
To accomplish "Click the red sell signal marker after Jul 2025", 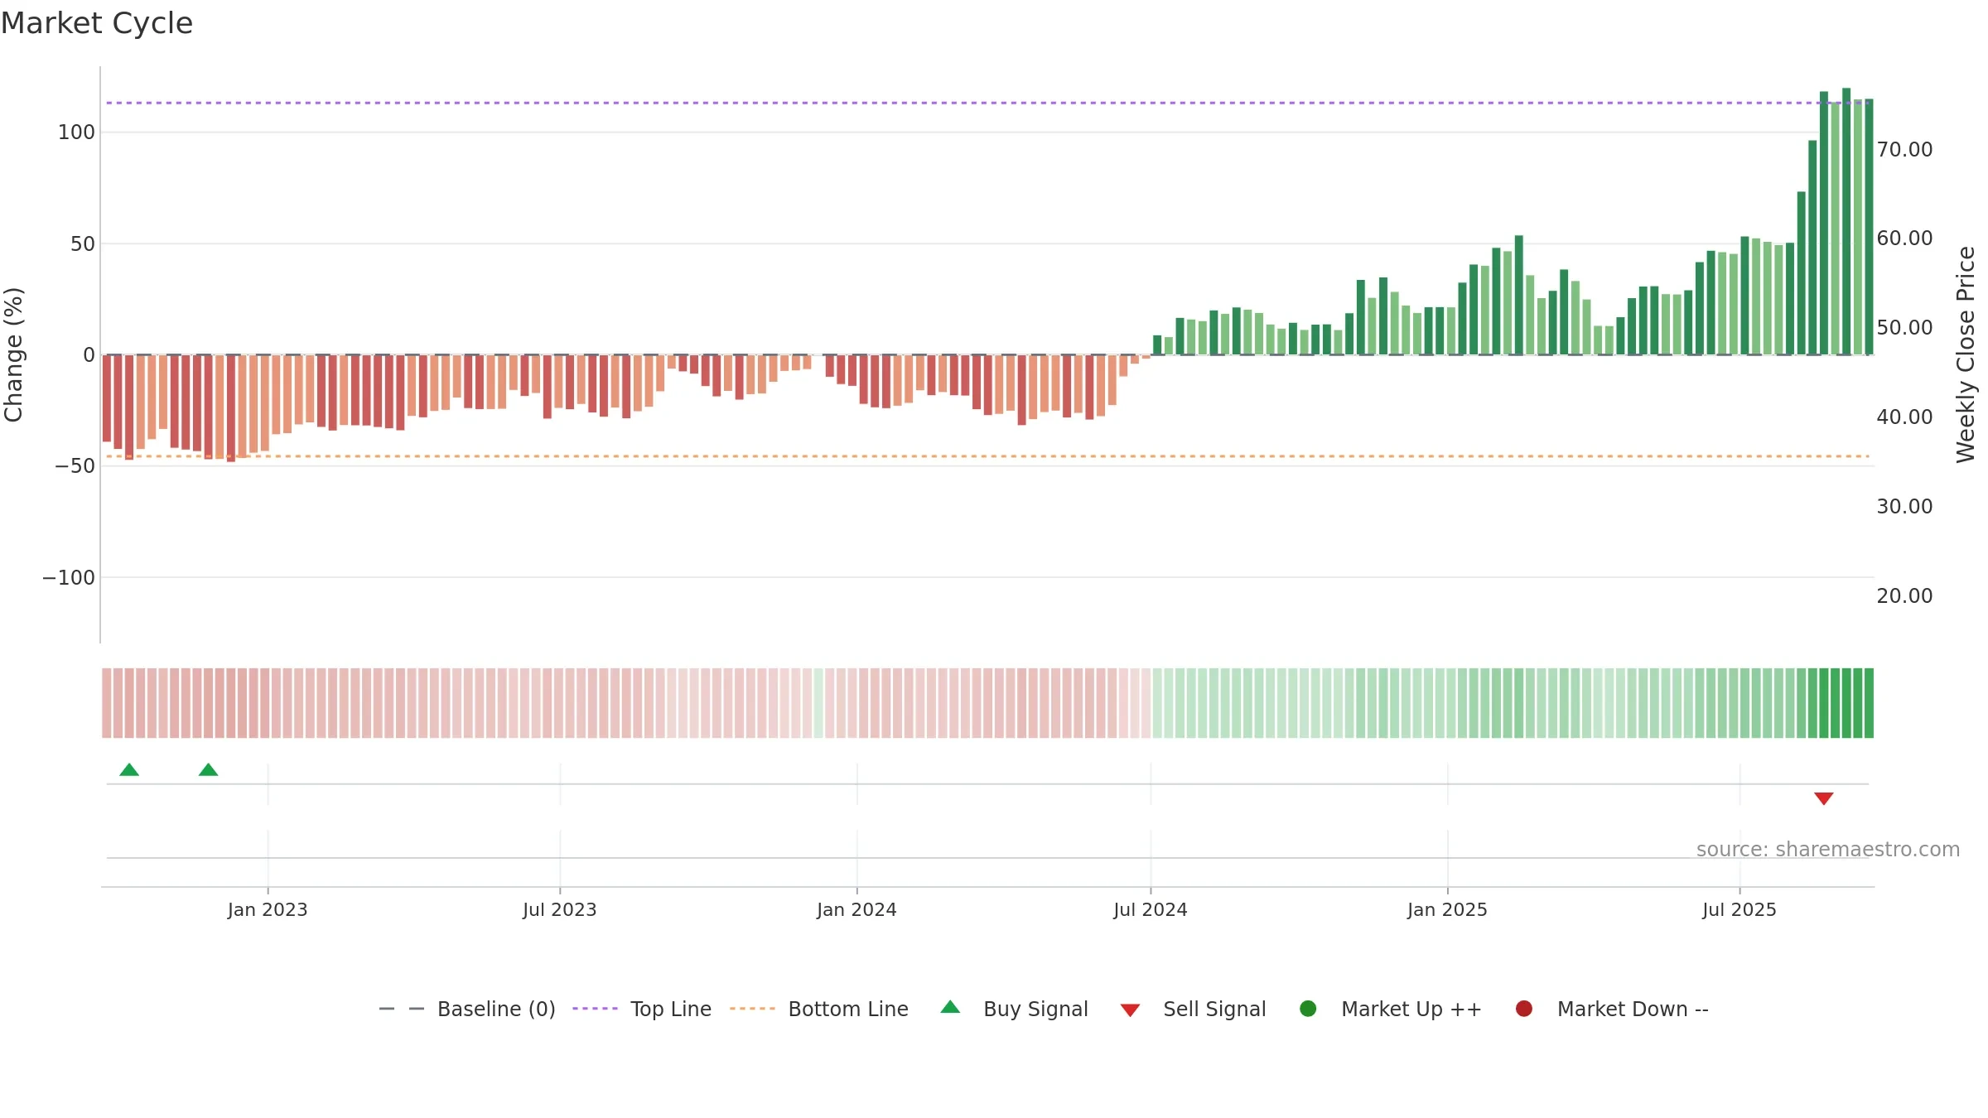I will (1824, 798).
